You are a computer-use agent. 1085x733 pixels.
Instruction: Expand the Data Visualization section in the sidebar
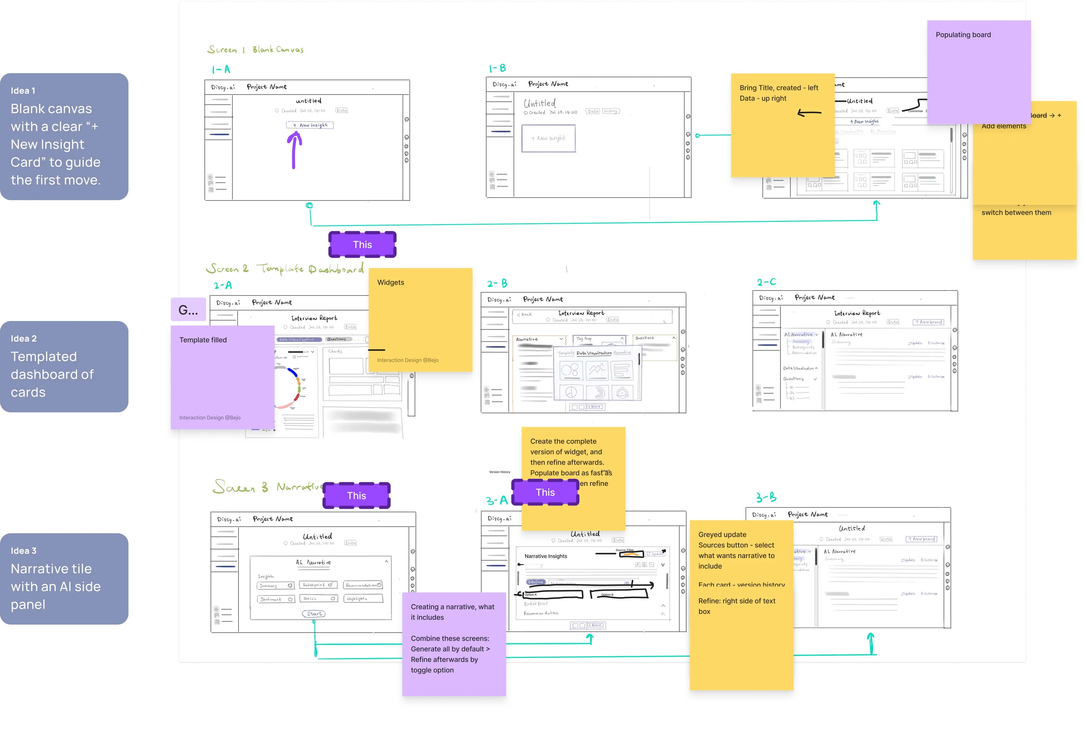(817, 368)
